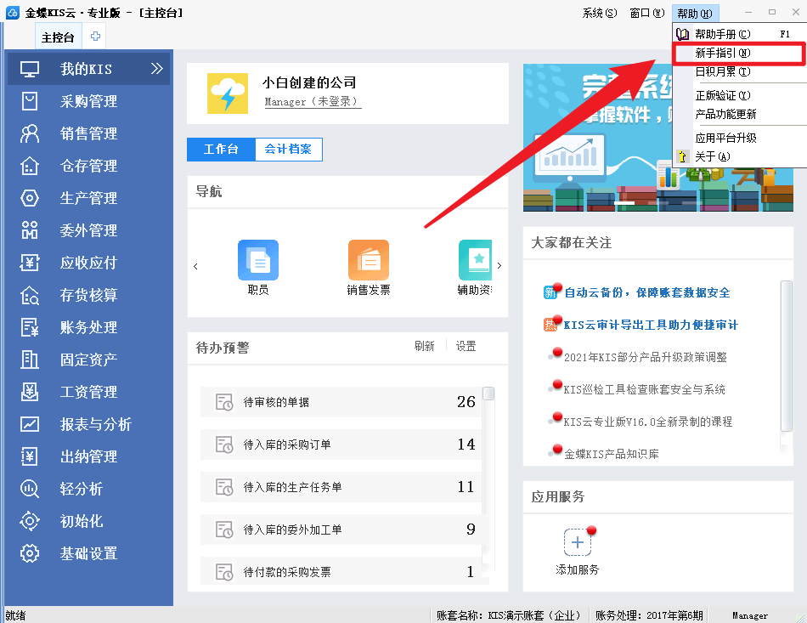Open a new tab with the plus icon
Viewport: 807px width, 623px height.
(x=95, y=37)
